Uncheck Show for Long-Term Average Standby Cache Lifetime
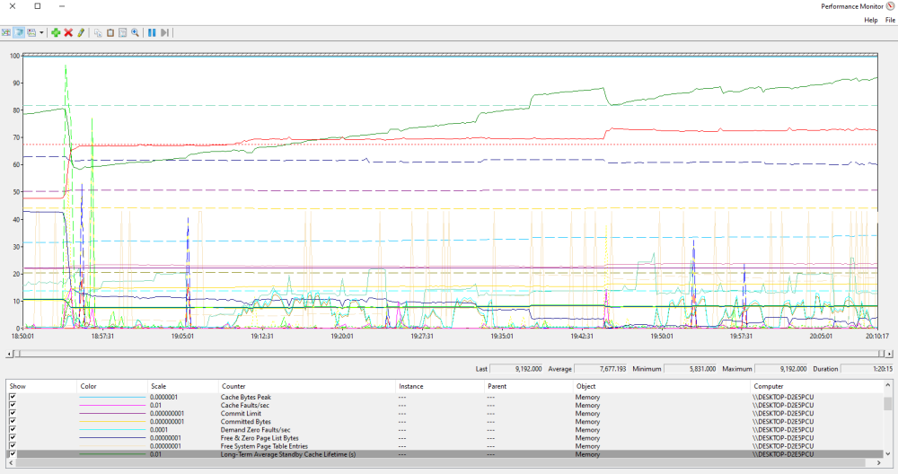Image resolution: width=898 pixels, height=474 pixels. tap(13, 454)
